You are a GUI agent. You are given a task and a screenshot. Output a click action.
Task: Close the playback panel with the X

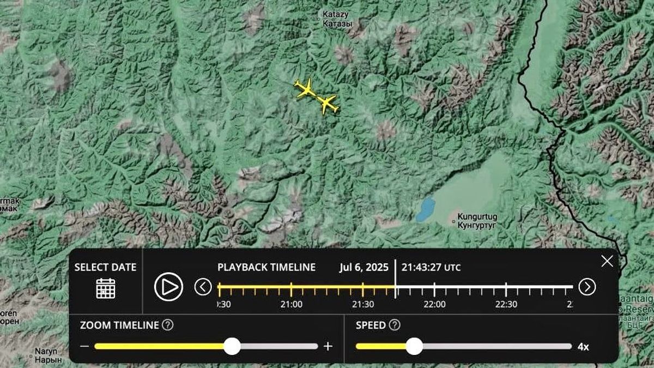click(607, 261)
